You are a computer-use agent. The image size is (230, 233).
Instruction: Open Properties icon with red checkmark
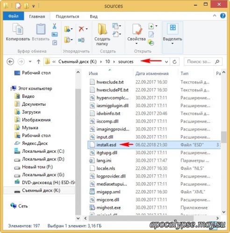point(137,29)
